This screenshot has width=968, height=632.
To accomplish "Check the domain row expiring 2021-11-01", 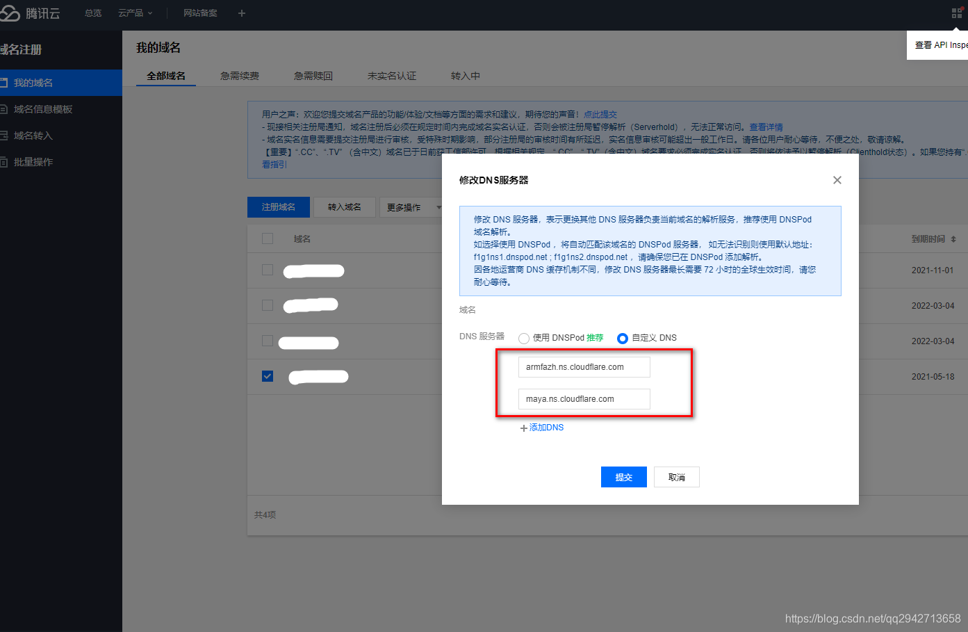I will tap(268, 270).
